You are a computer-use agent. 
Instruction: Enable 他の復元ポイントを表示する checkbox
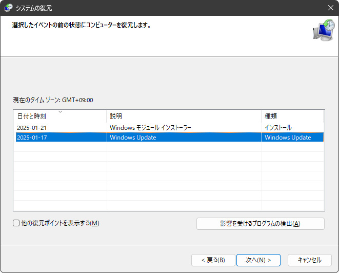tap(16, 223)
